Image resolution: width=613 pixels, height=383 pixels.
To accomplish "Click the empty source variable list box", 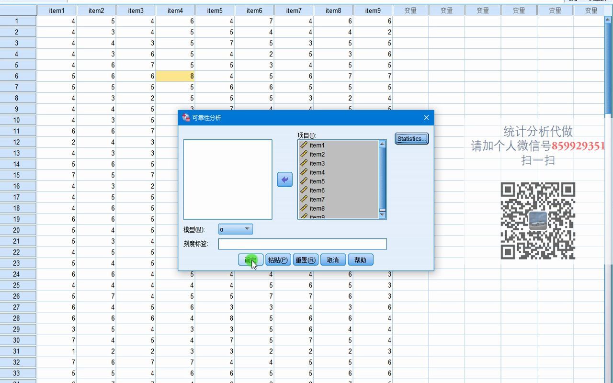I will (x=227, y=180).
